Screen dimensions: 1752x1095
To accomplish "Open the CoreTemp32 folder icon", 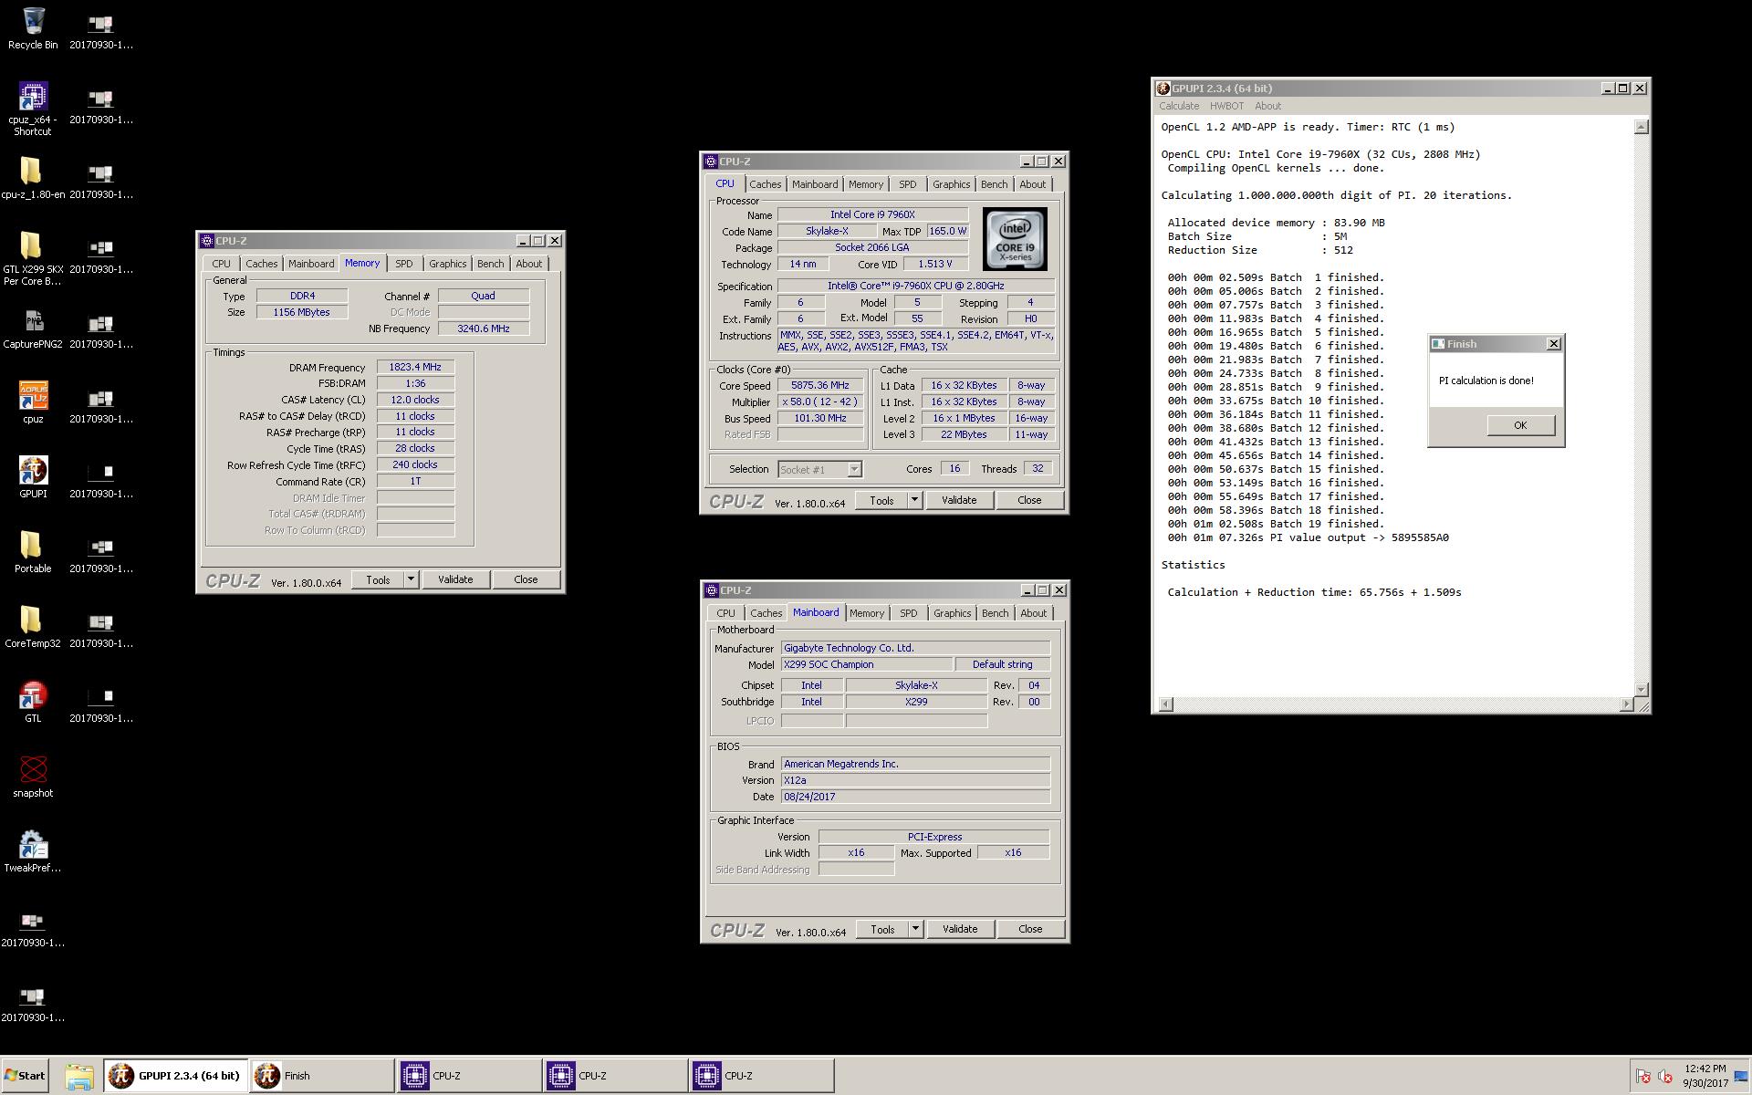I will pos(33,627).
